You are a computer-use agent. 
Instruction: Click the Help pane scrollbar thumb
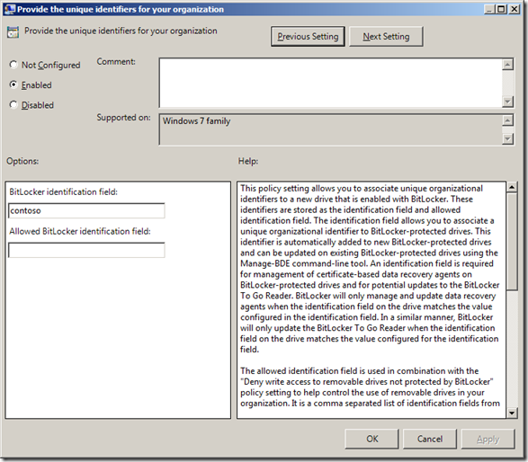click(512, 241)
